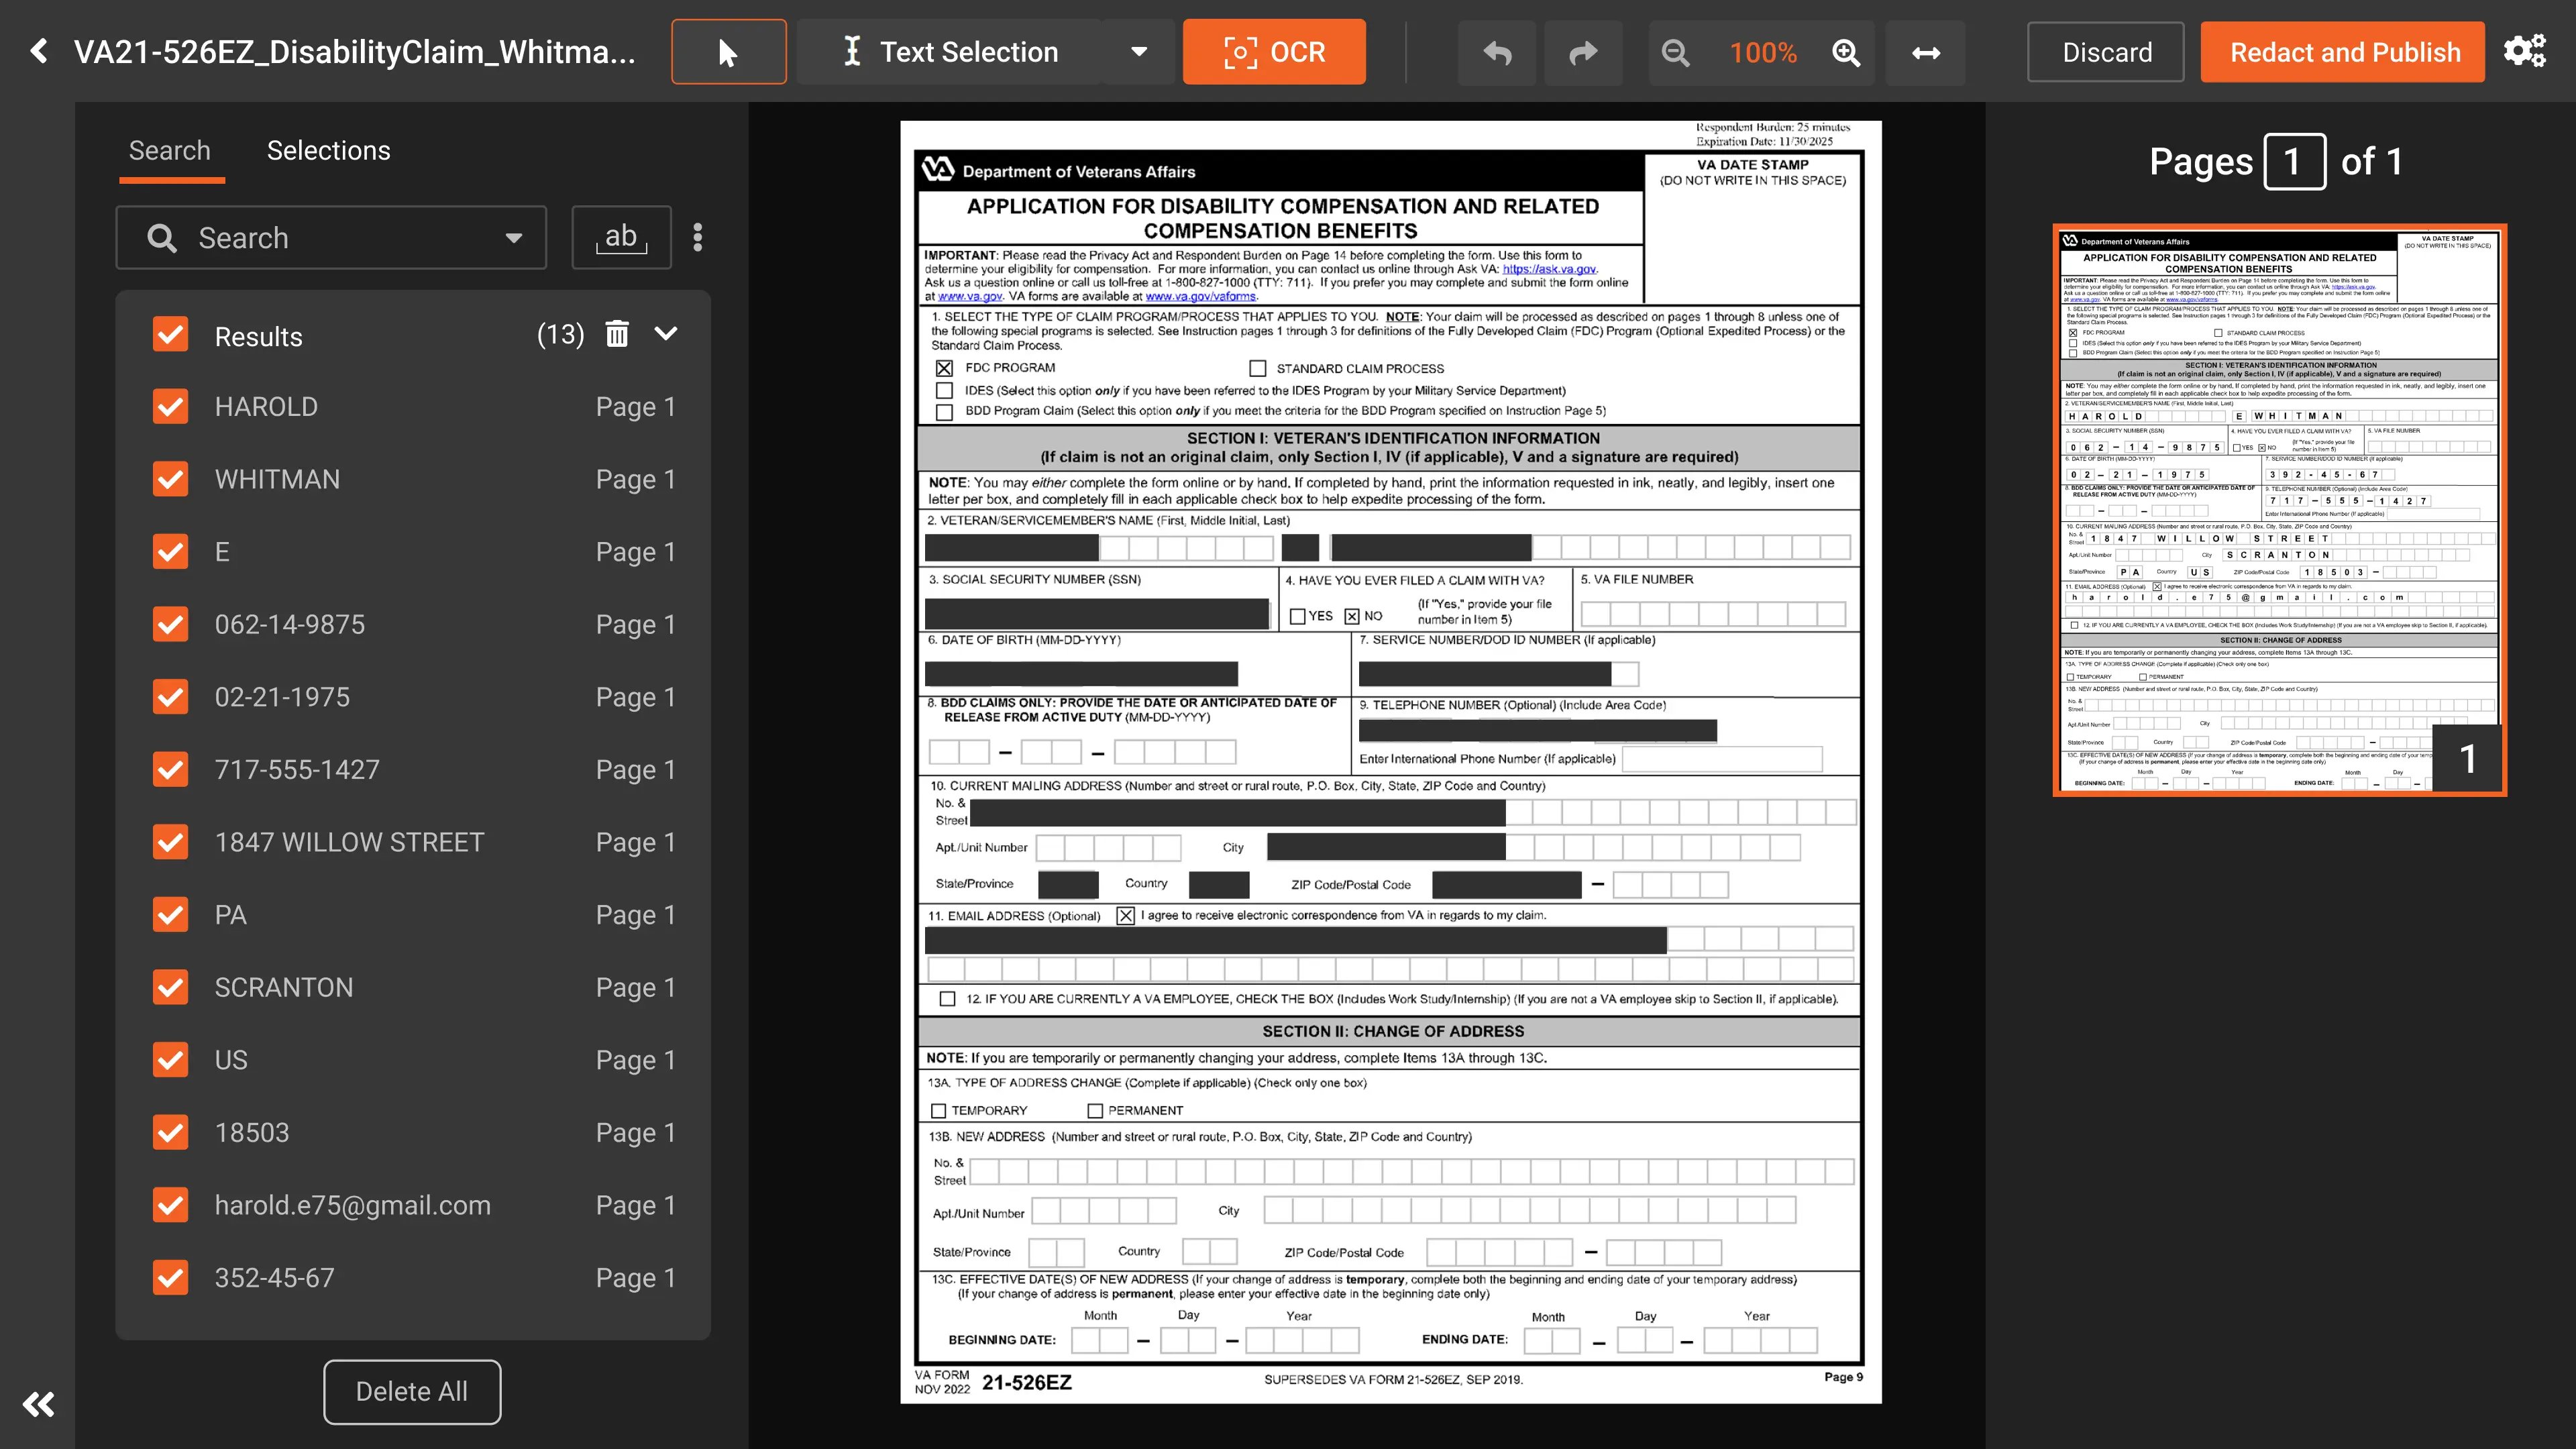This screenshot has width=2576, height=1449.
Task: Open the settings gears menu
Action: coord(2524,51)
